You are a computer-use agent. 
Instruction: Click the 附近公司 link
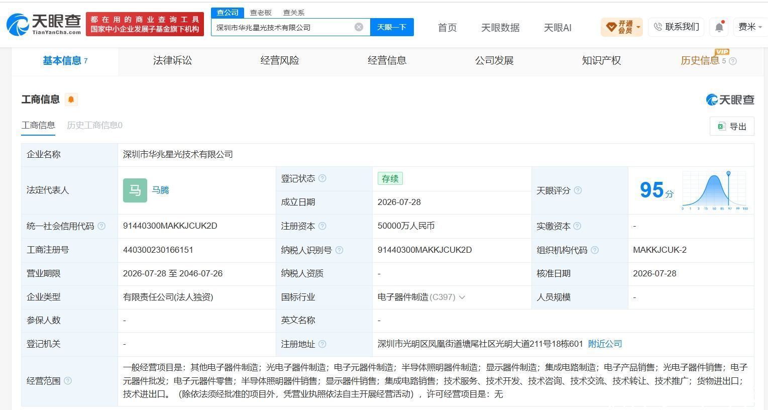click(x=605, y=344)
